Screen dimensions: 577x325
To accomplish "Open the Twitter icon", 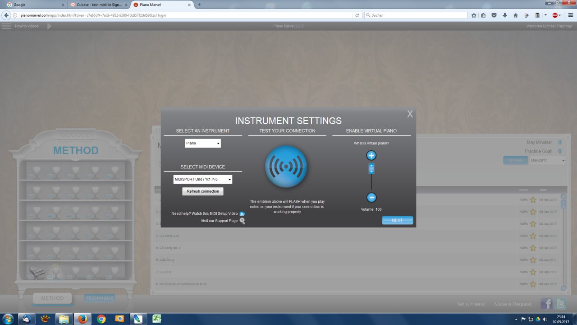I will point(560,304).
